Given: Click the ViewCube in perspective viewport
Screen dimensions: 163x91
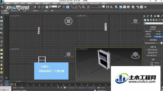Looking at the screenshot, I should click(x=135, y=55).
